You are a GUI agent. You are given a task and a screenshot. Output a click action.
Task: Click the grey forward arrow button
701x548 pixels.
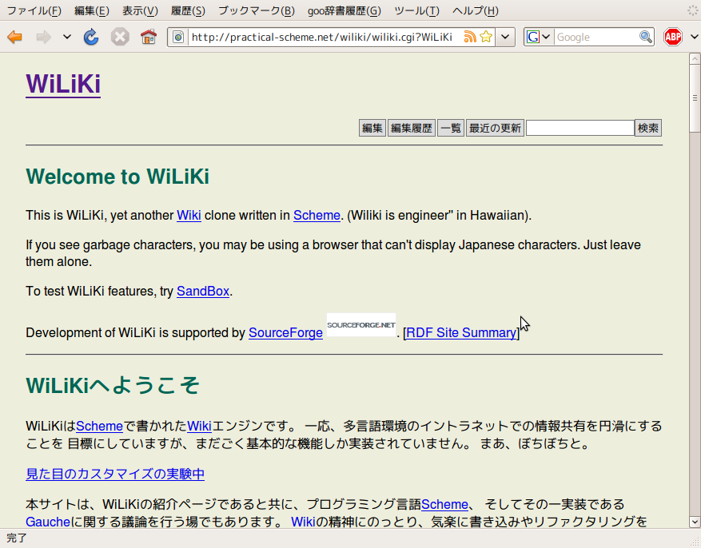pyautogui.click(x=43, y=37)
